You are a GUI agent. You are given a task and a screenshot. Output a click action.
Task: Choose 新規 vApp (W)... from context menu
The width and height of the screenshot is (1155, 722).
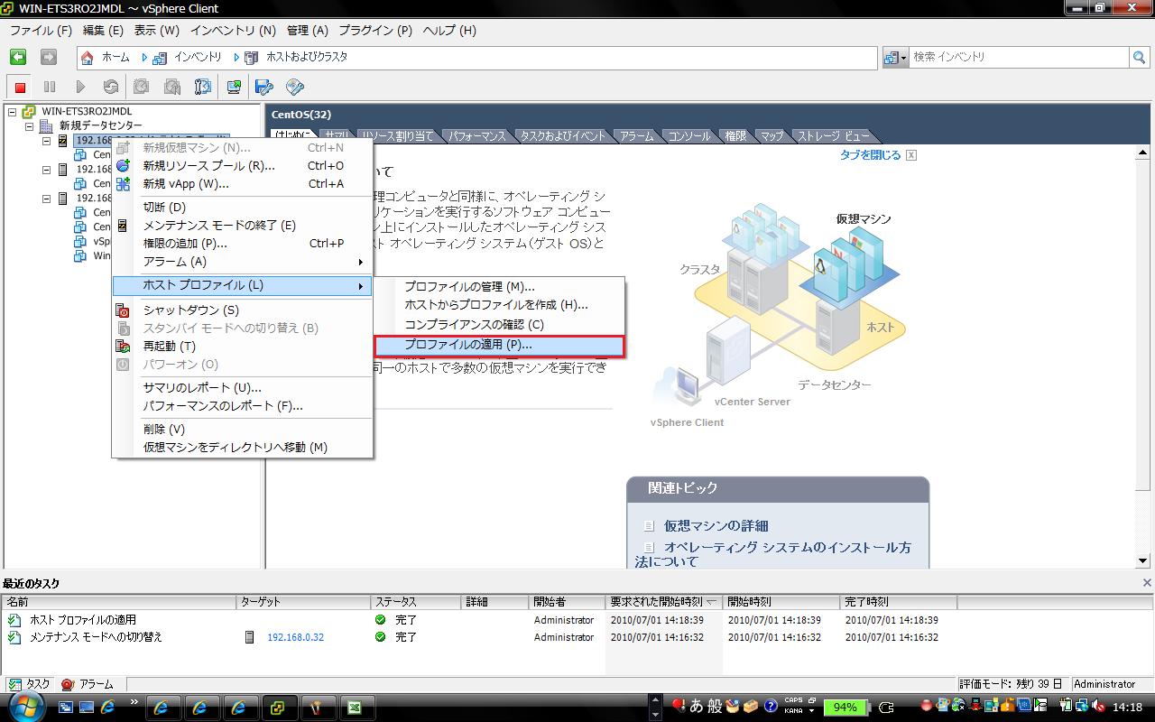click(x=242, y=184)
